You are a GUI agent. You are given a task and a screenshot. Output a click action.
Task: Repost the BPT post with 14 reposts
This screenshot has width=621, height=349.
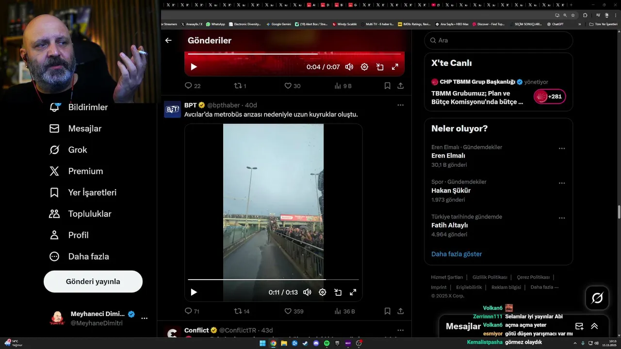coord(242,311)
